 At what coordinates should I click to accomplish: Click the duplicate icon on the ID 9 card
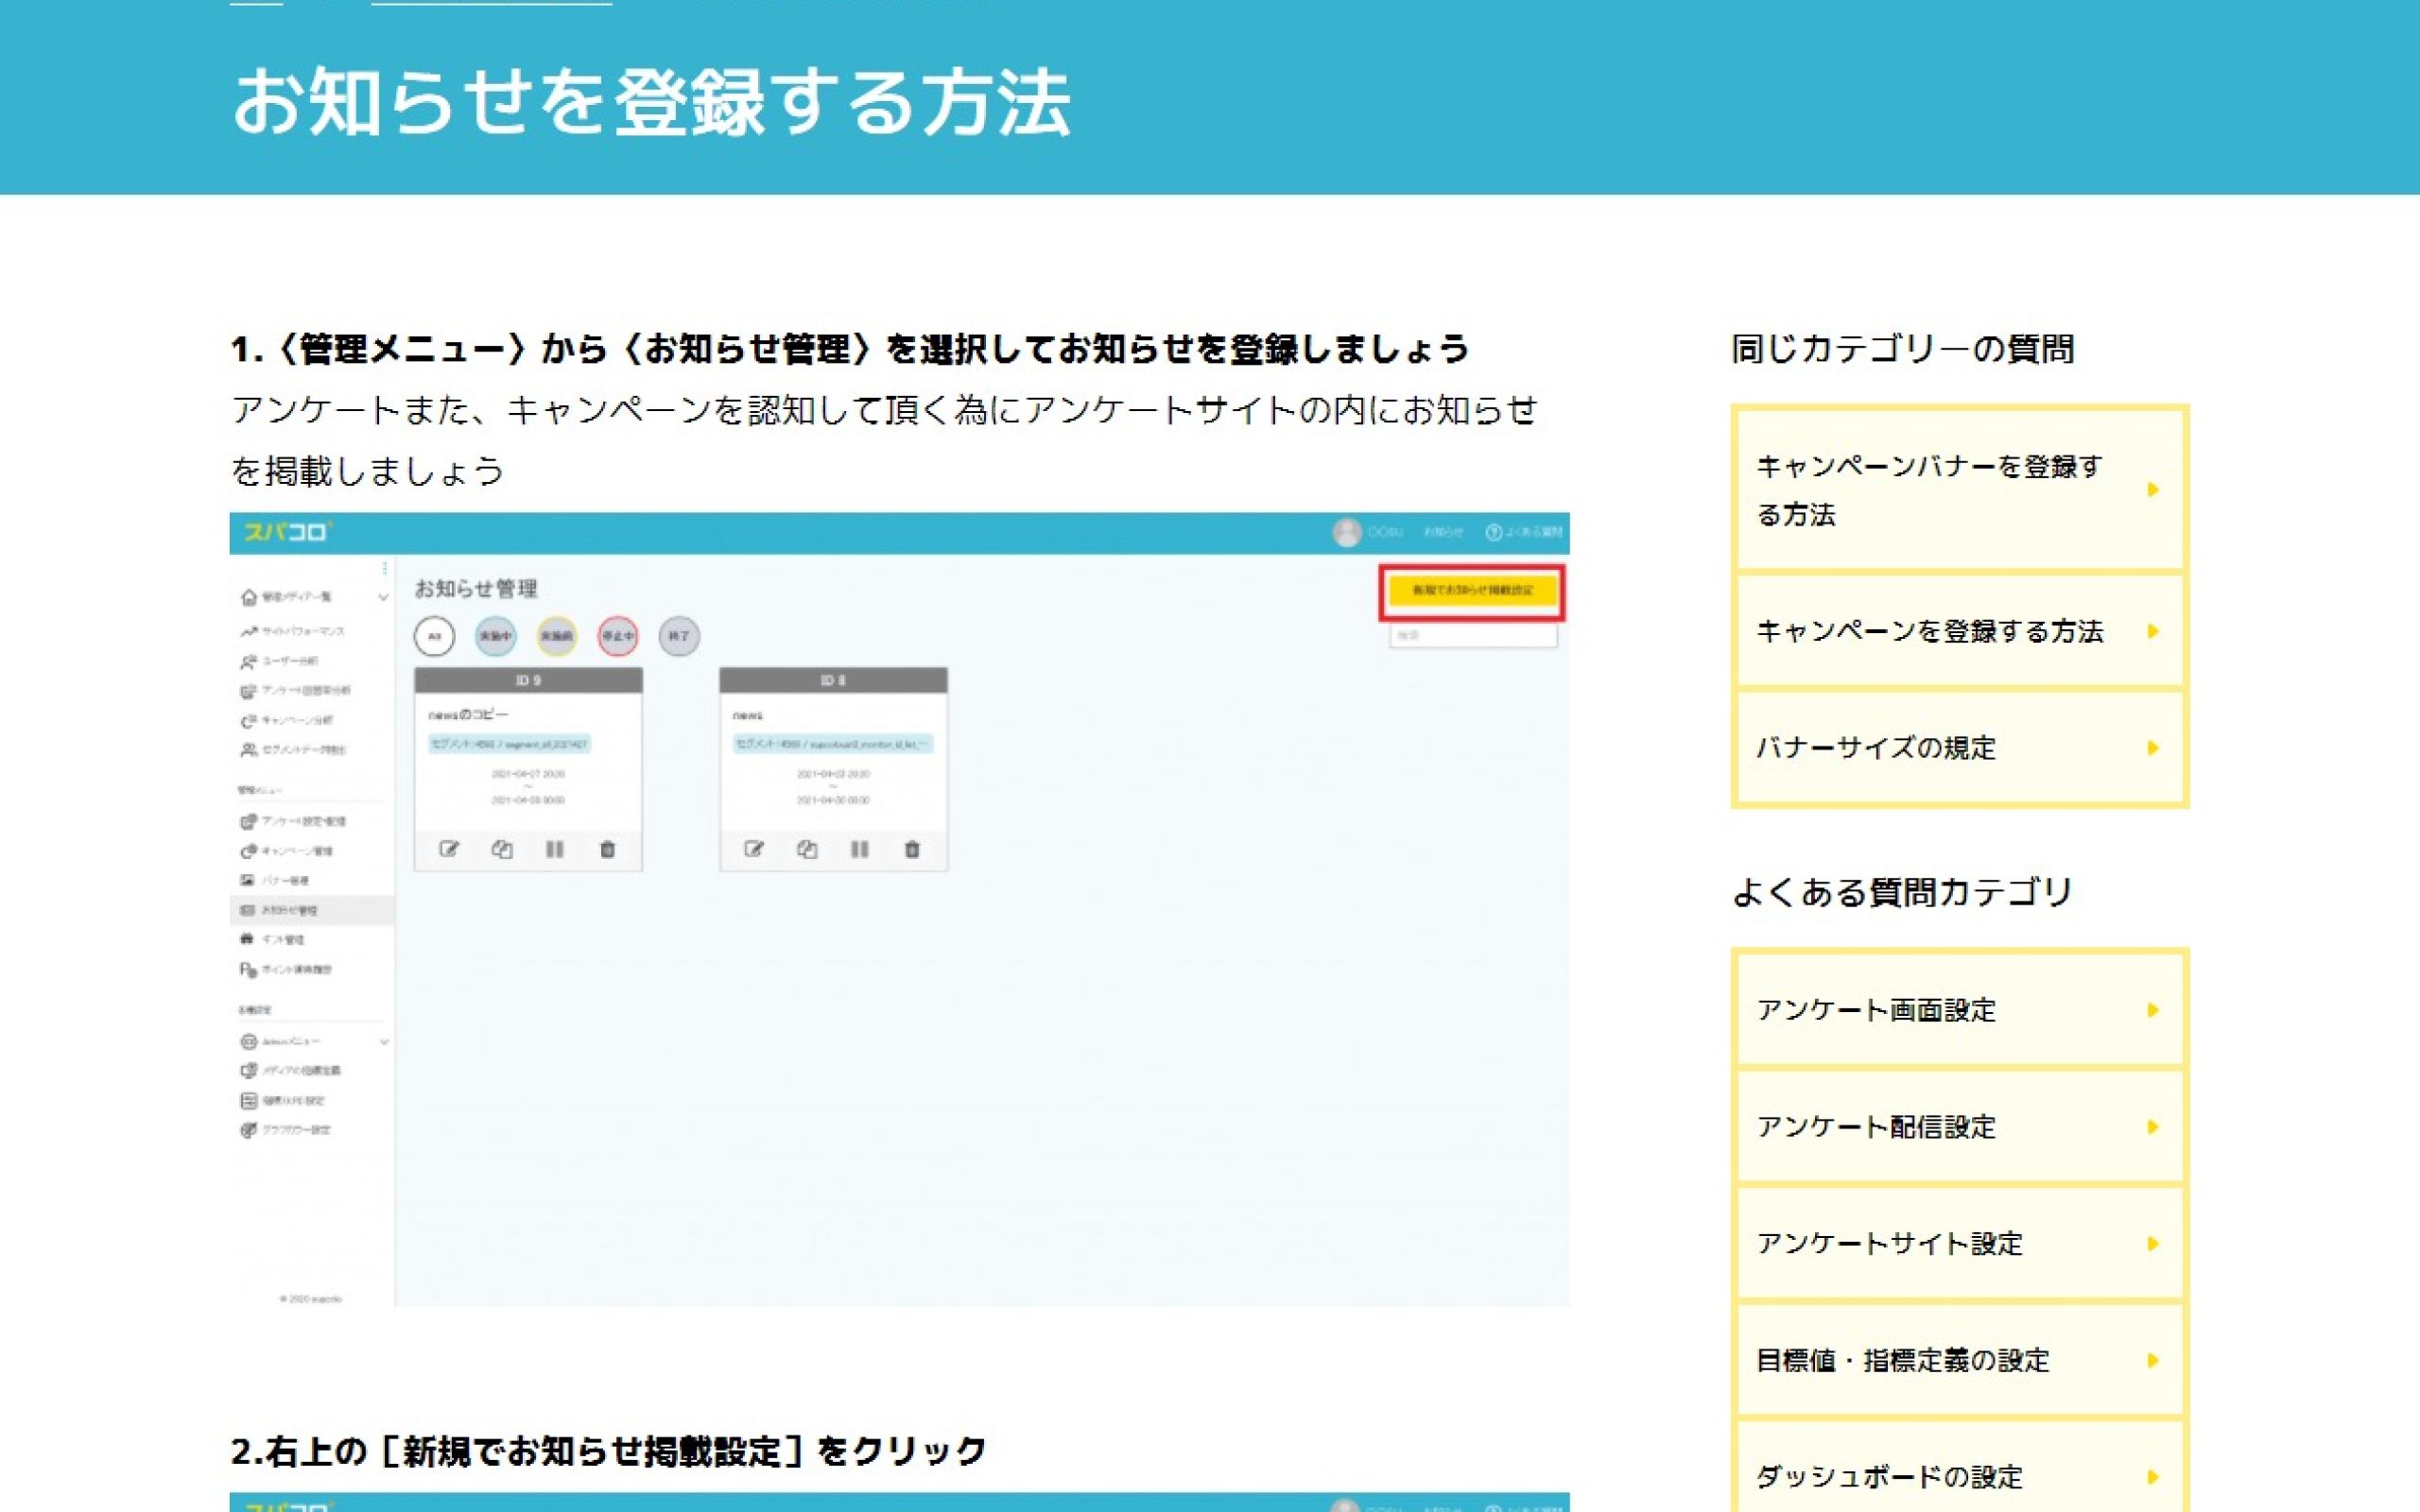click(502, 849)
